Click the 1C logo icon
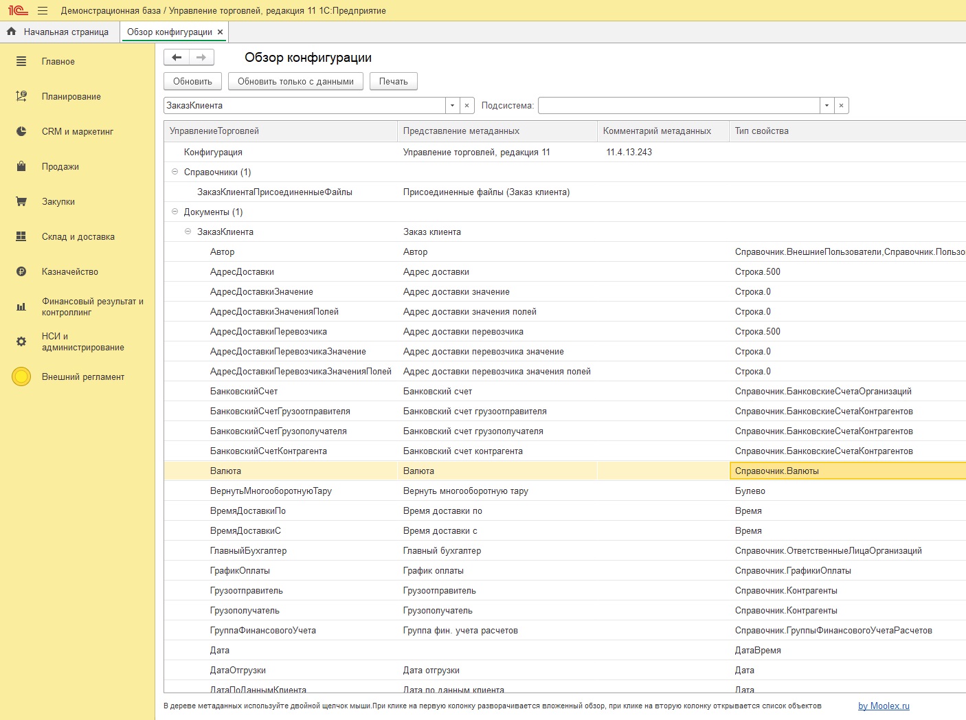Image resolution: width=966 pixels, height=720 pixels. point(18,10)
